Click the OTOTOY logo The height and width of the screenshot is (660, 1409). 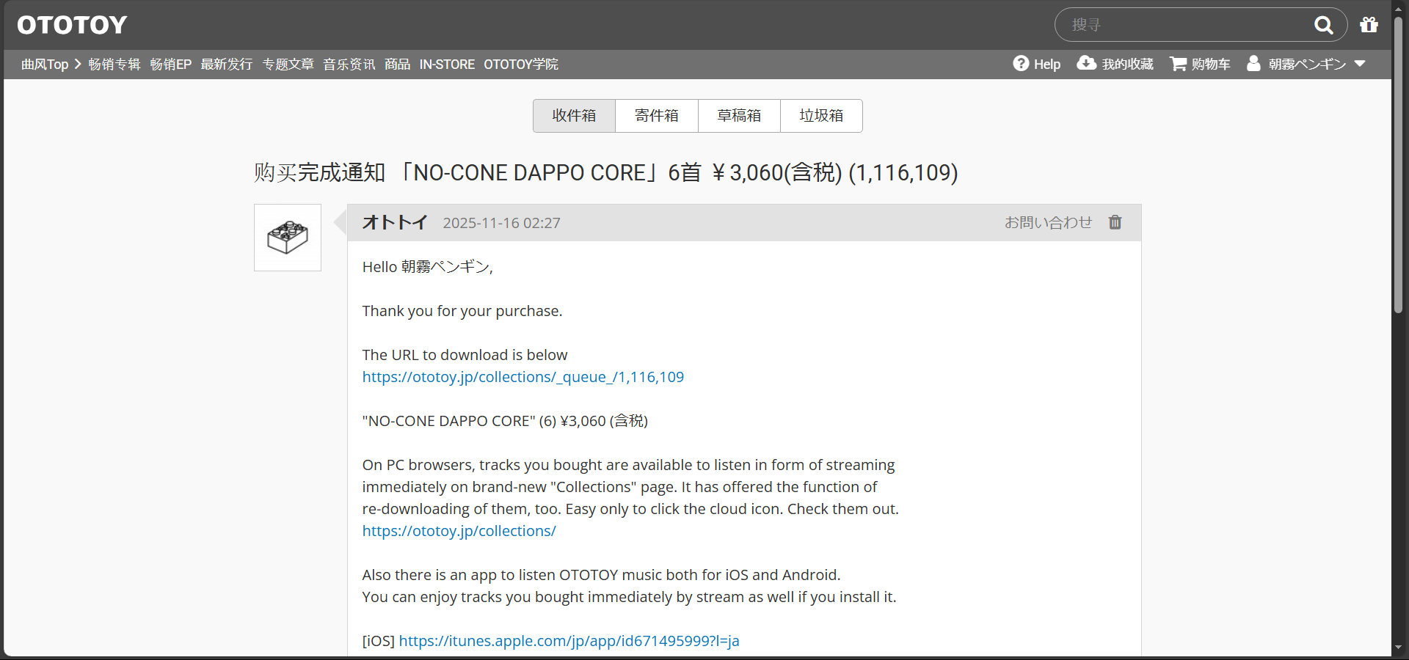tap(72, 25)
